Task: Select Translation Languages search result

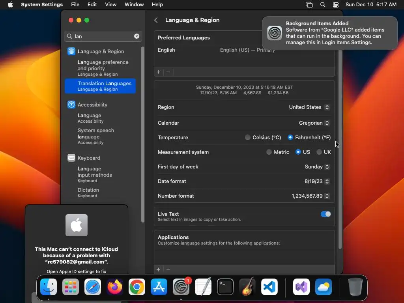Action: point(100,86)
